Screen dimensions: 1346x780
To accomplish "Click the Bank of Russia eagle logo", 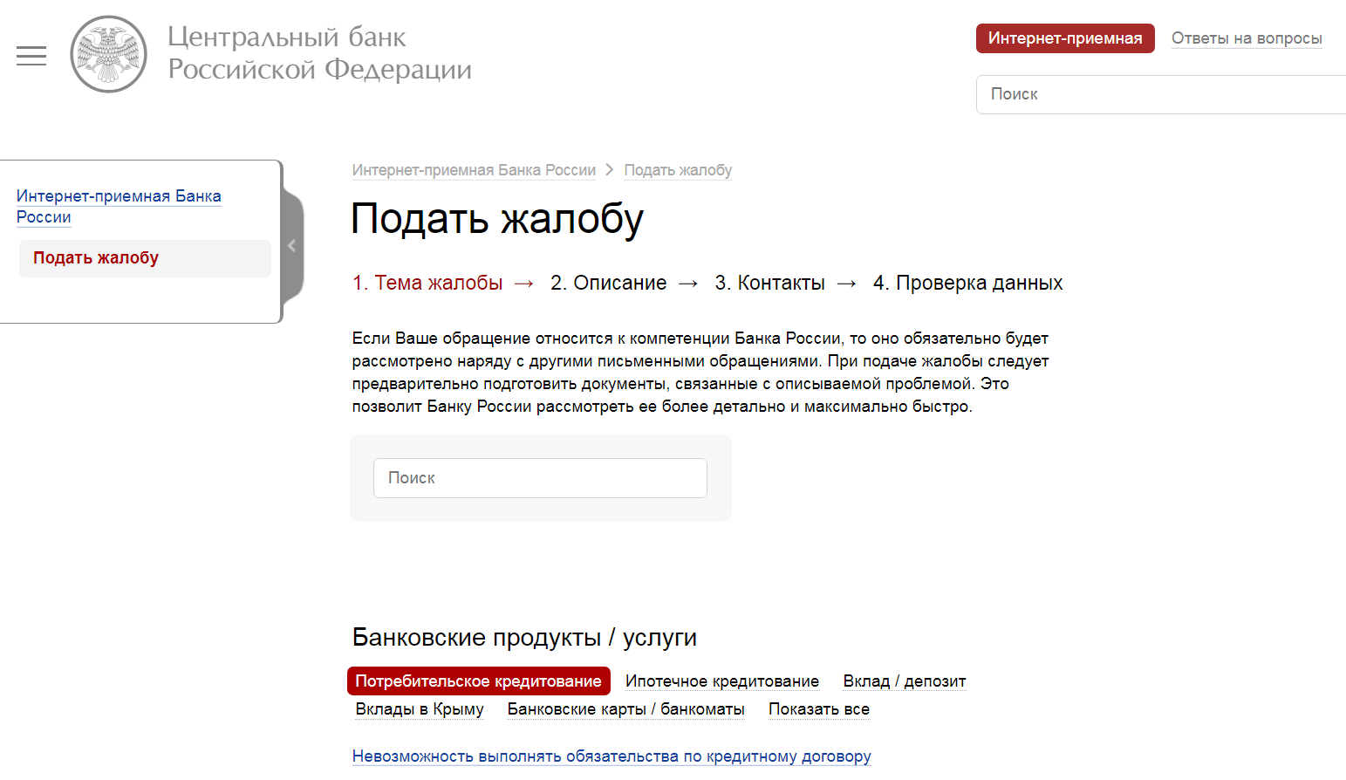I will (108, 54).
